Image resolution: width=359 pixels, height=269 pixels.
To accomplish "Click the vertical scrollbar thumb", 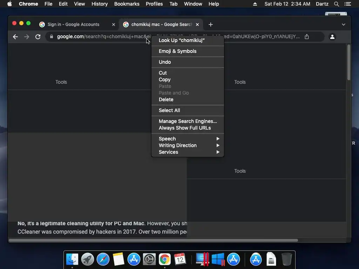I will [x=349, y=62].
